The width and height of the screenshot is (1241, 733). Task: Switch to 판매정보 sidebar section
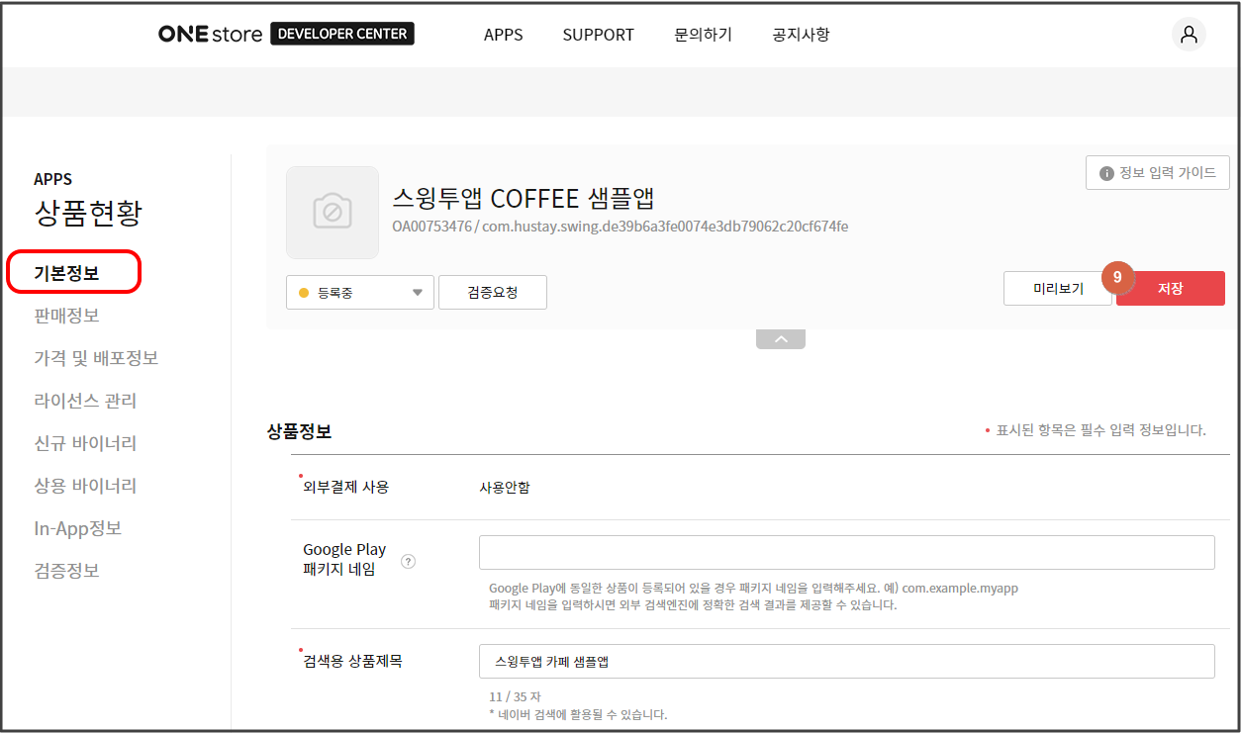pos(67,316)
